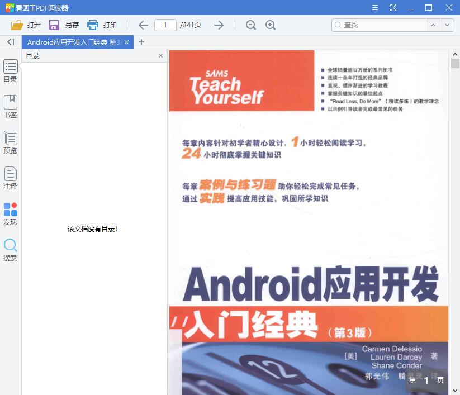The width and height of the screenshot is (460, 395).
Task: Click the 第 1 页 page indicator overlay
Action: [x=426, y=380]
